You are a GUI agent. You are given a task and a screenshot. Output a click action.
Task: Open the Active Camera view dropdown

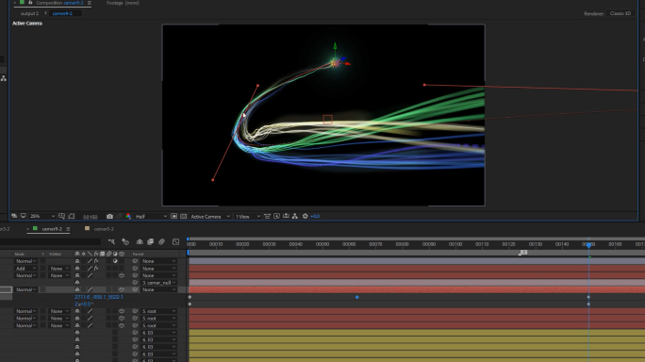(x=209, y=217)
